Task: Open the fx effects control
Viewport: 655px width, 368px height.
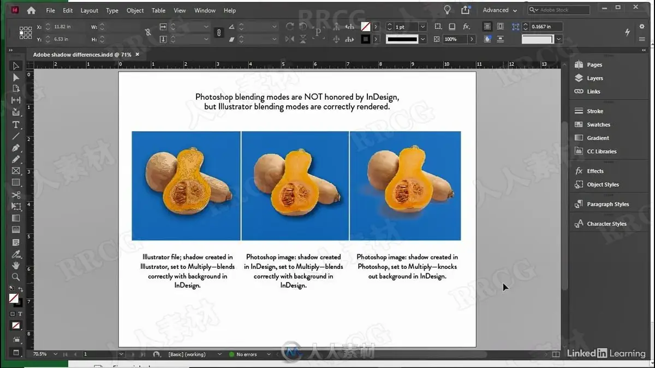Action: tap(467, 27)
